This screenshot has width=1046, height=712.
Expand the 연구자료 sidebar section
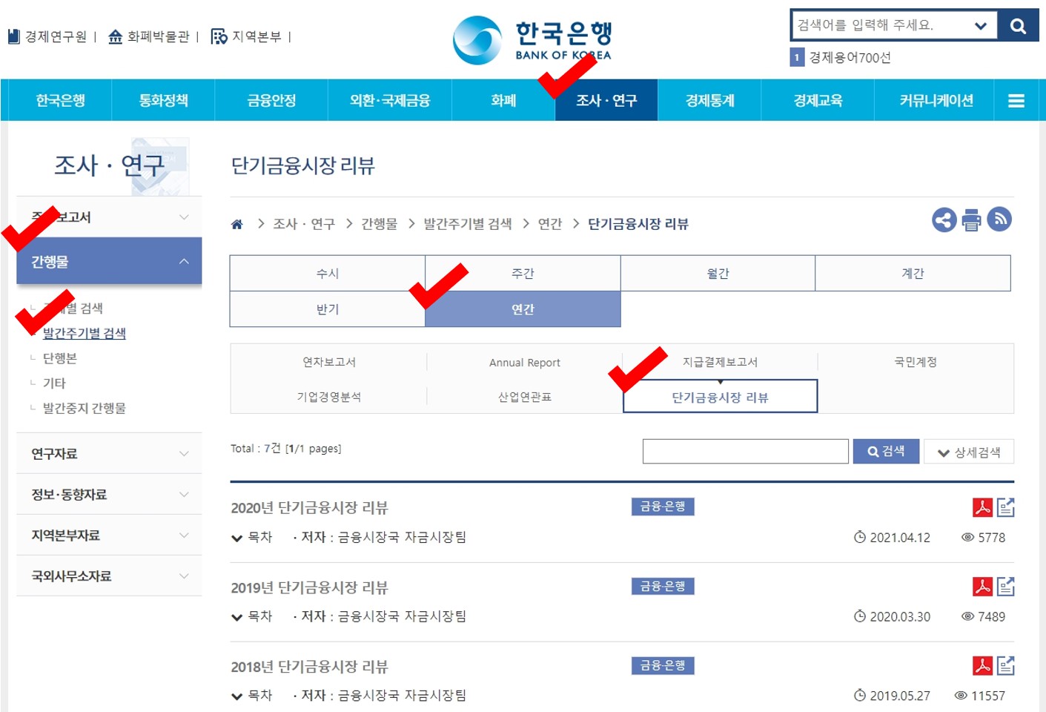tap(108, 453)
